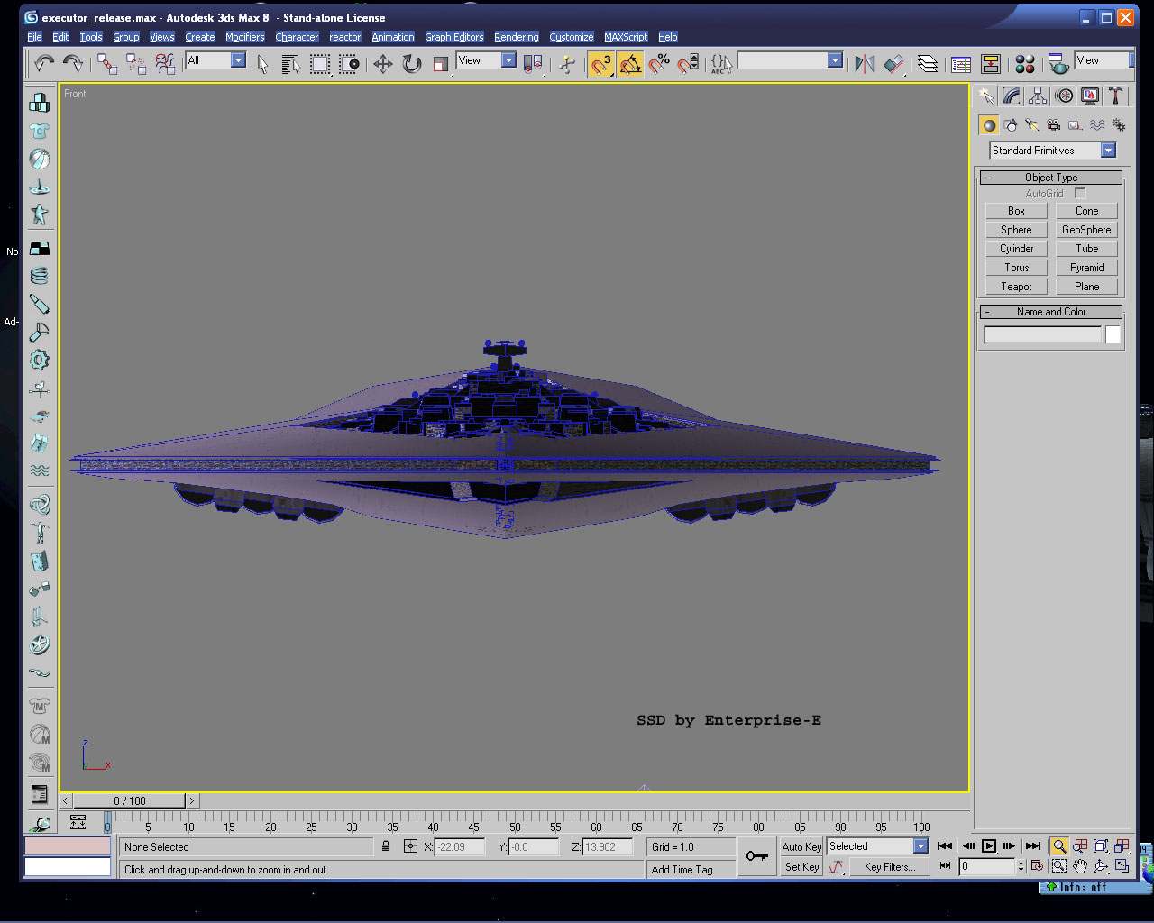
Task: Open the Rendering menu
Action: coord(517,37)
